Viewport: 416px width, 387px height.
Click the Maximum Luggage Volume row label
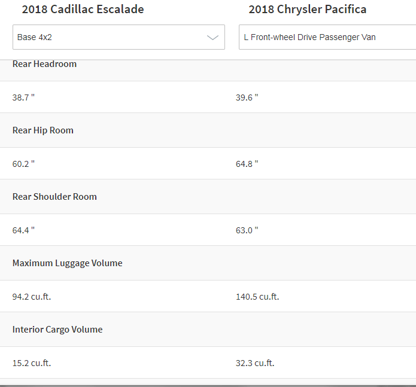[68, 263]
